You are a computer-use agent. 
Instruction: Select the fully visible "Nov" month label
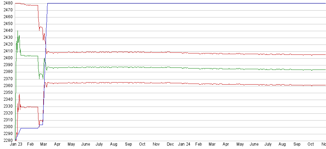(156, 145)
